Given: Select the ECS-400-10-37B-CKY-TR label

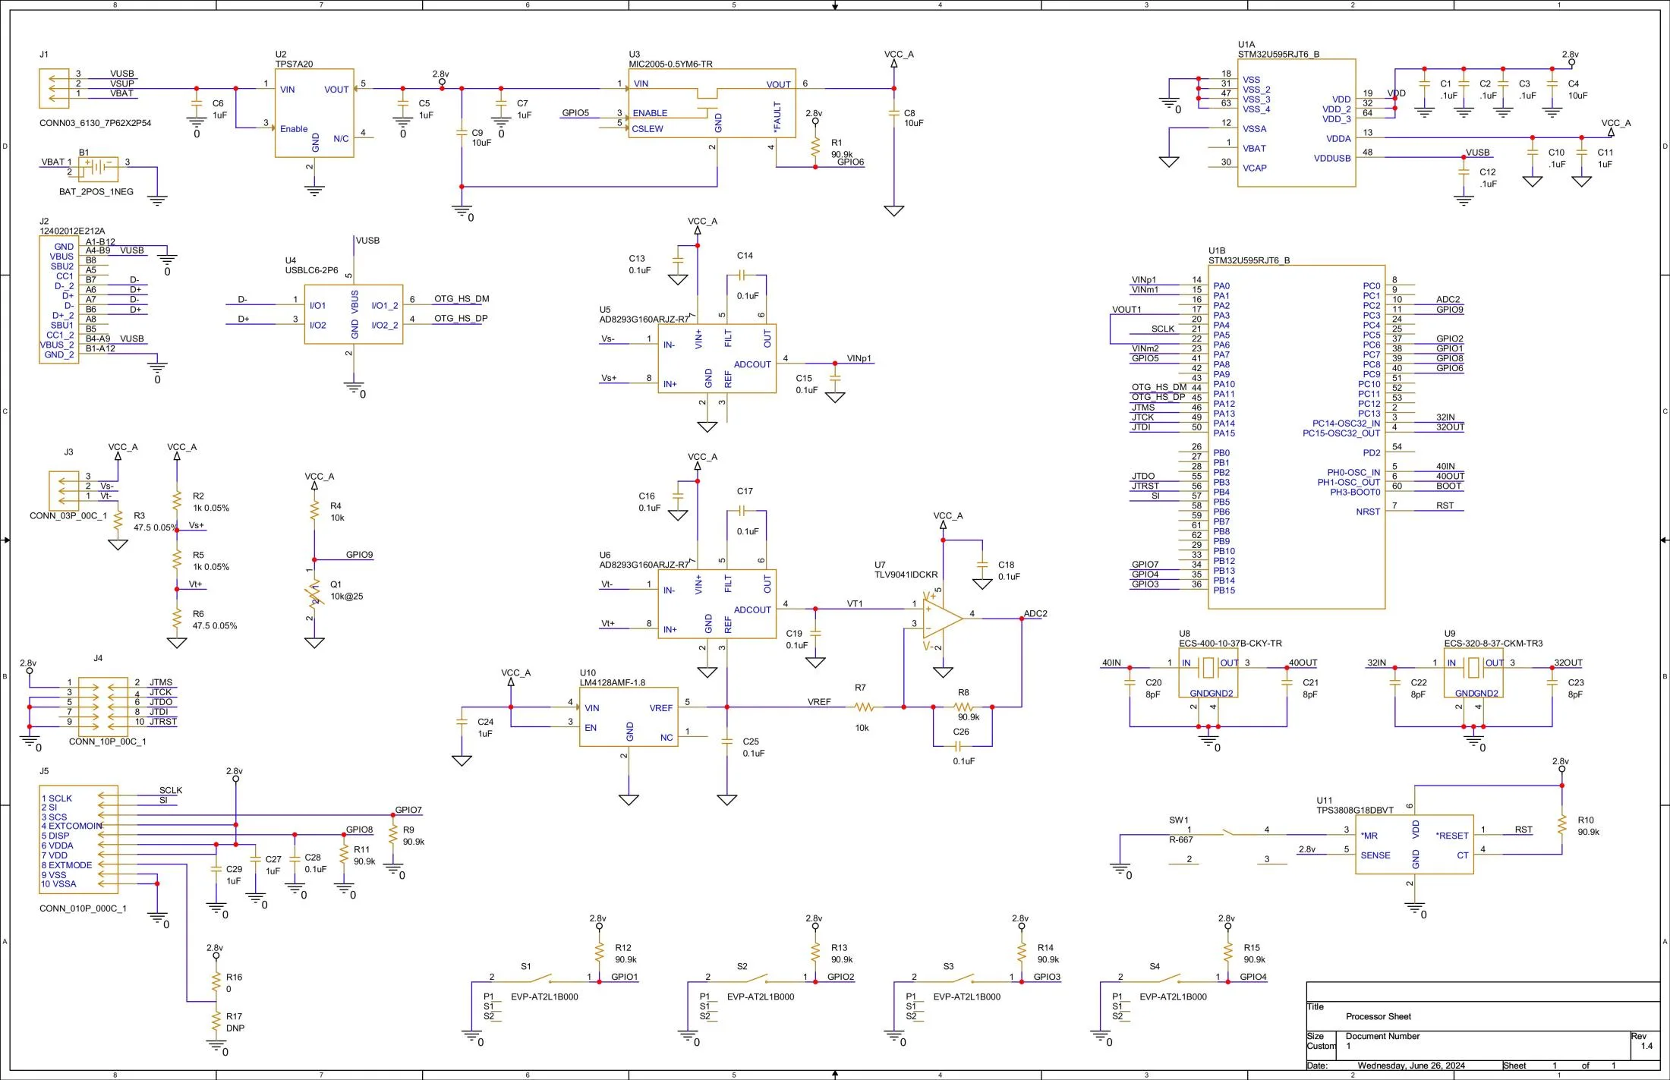Looking at the screenshot, I should pos(1230,644).
